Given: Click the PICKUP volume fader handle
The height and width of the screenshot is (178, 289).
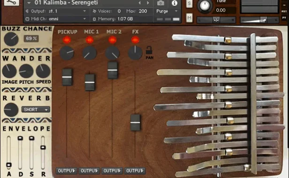Looking at the screenshot, I should pos(67,77).
